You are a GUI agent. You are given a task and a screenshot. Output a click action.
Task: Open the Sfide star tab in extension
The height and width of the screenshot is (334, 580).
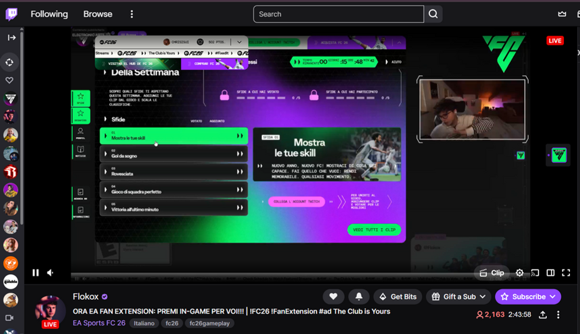pos(81,98)
